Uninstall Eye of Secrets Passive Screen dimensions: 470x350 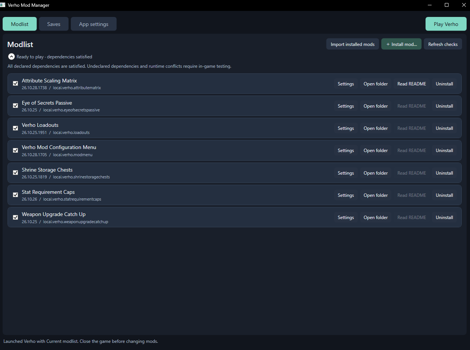(444, 106)
